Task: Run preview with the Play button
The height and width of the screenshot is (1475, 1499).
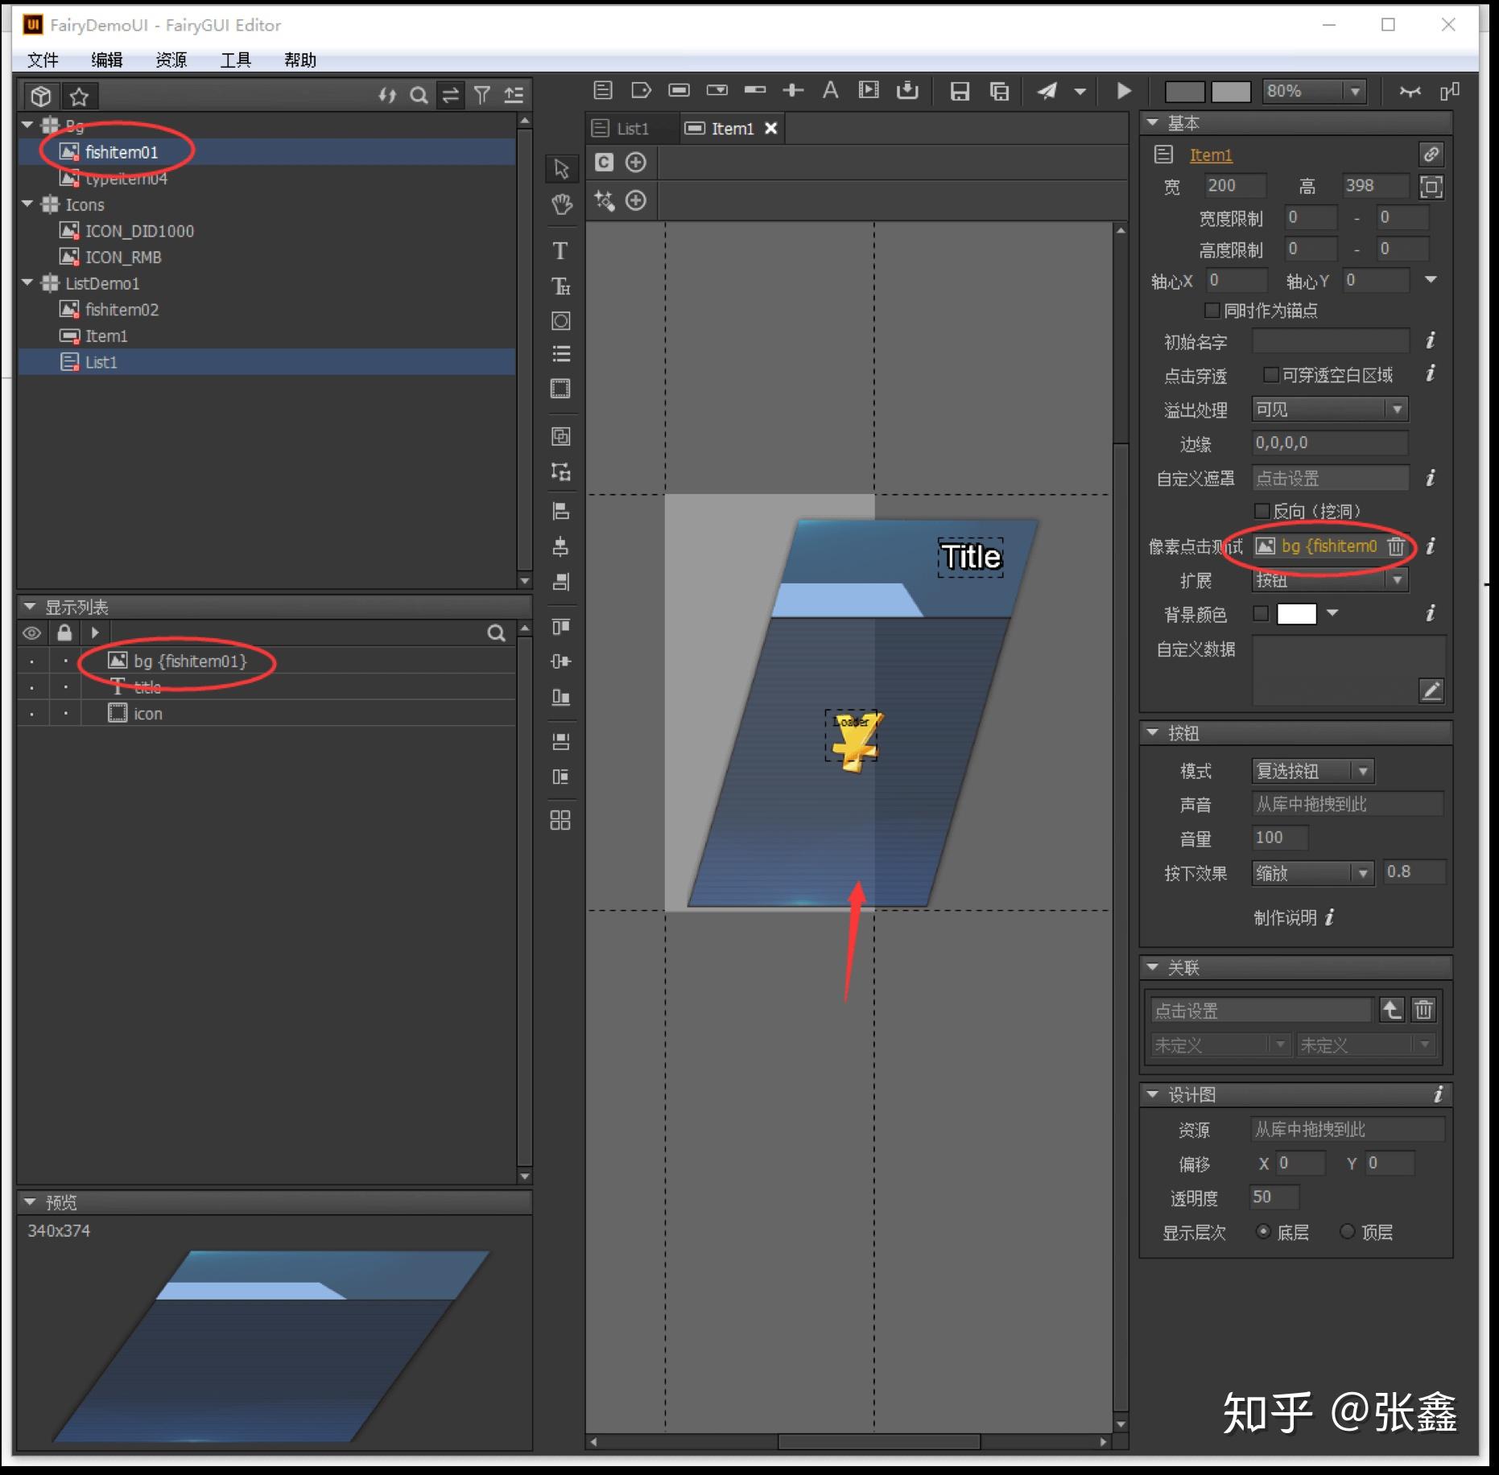Action: pyautogui.click(x=1124, y=91)
